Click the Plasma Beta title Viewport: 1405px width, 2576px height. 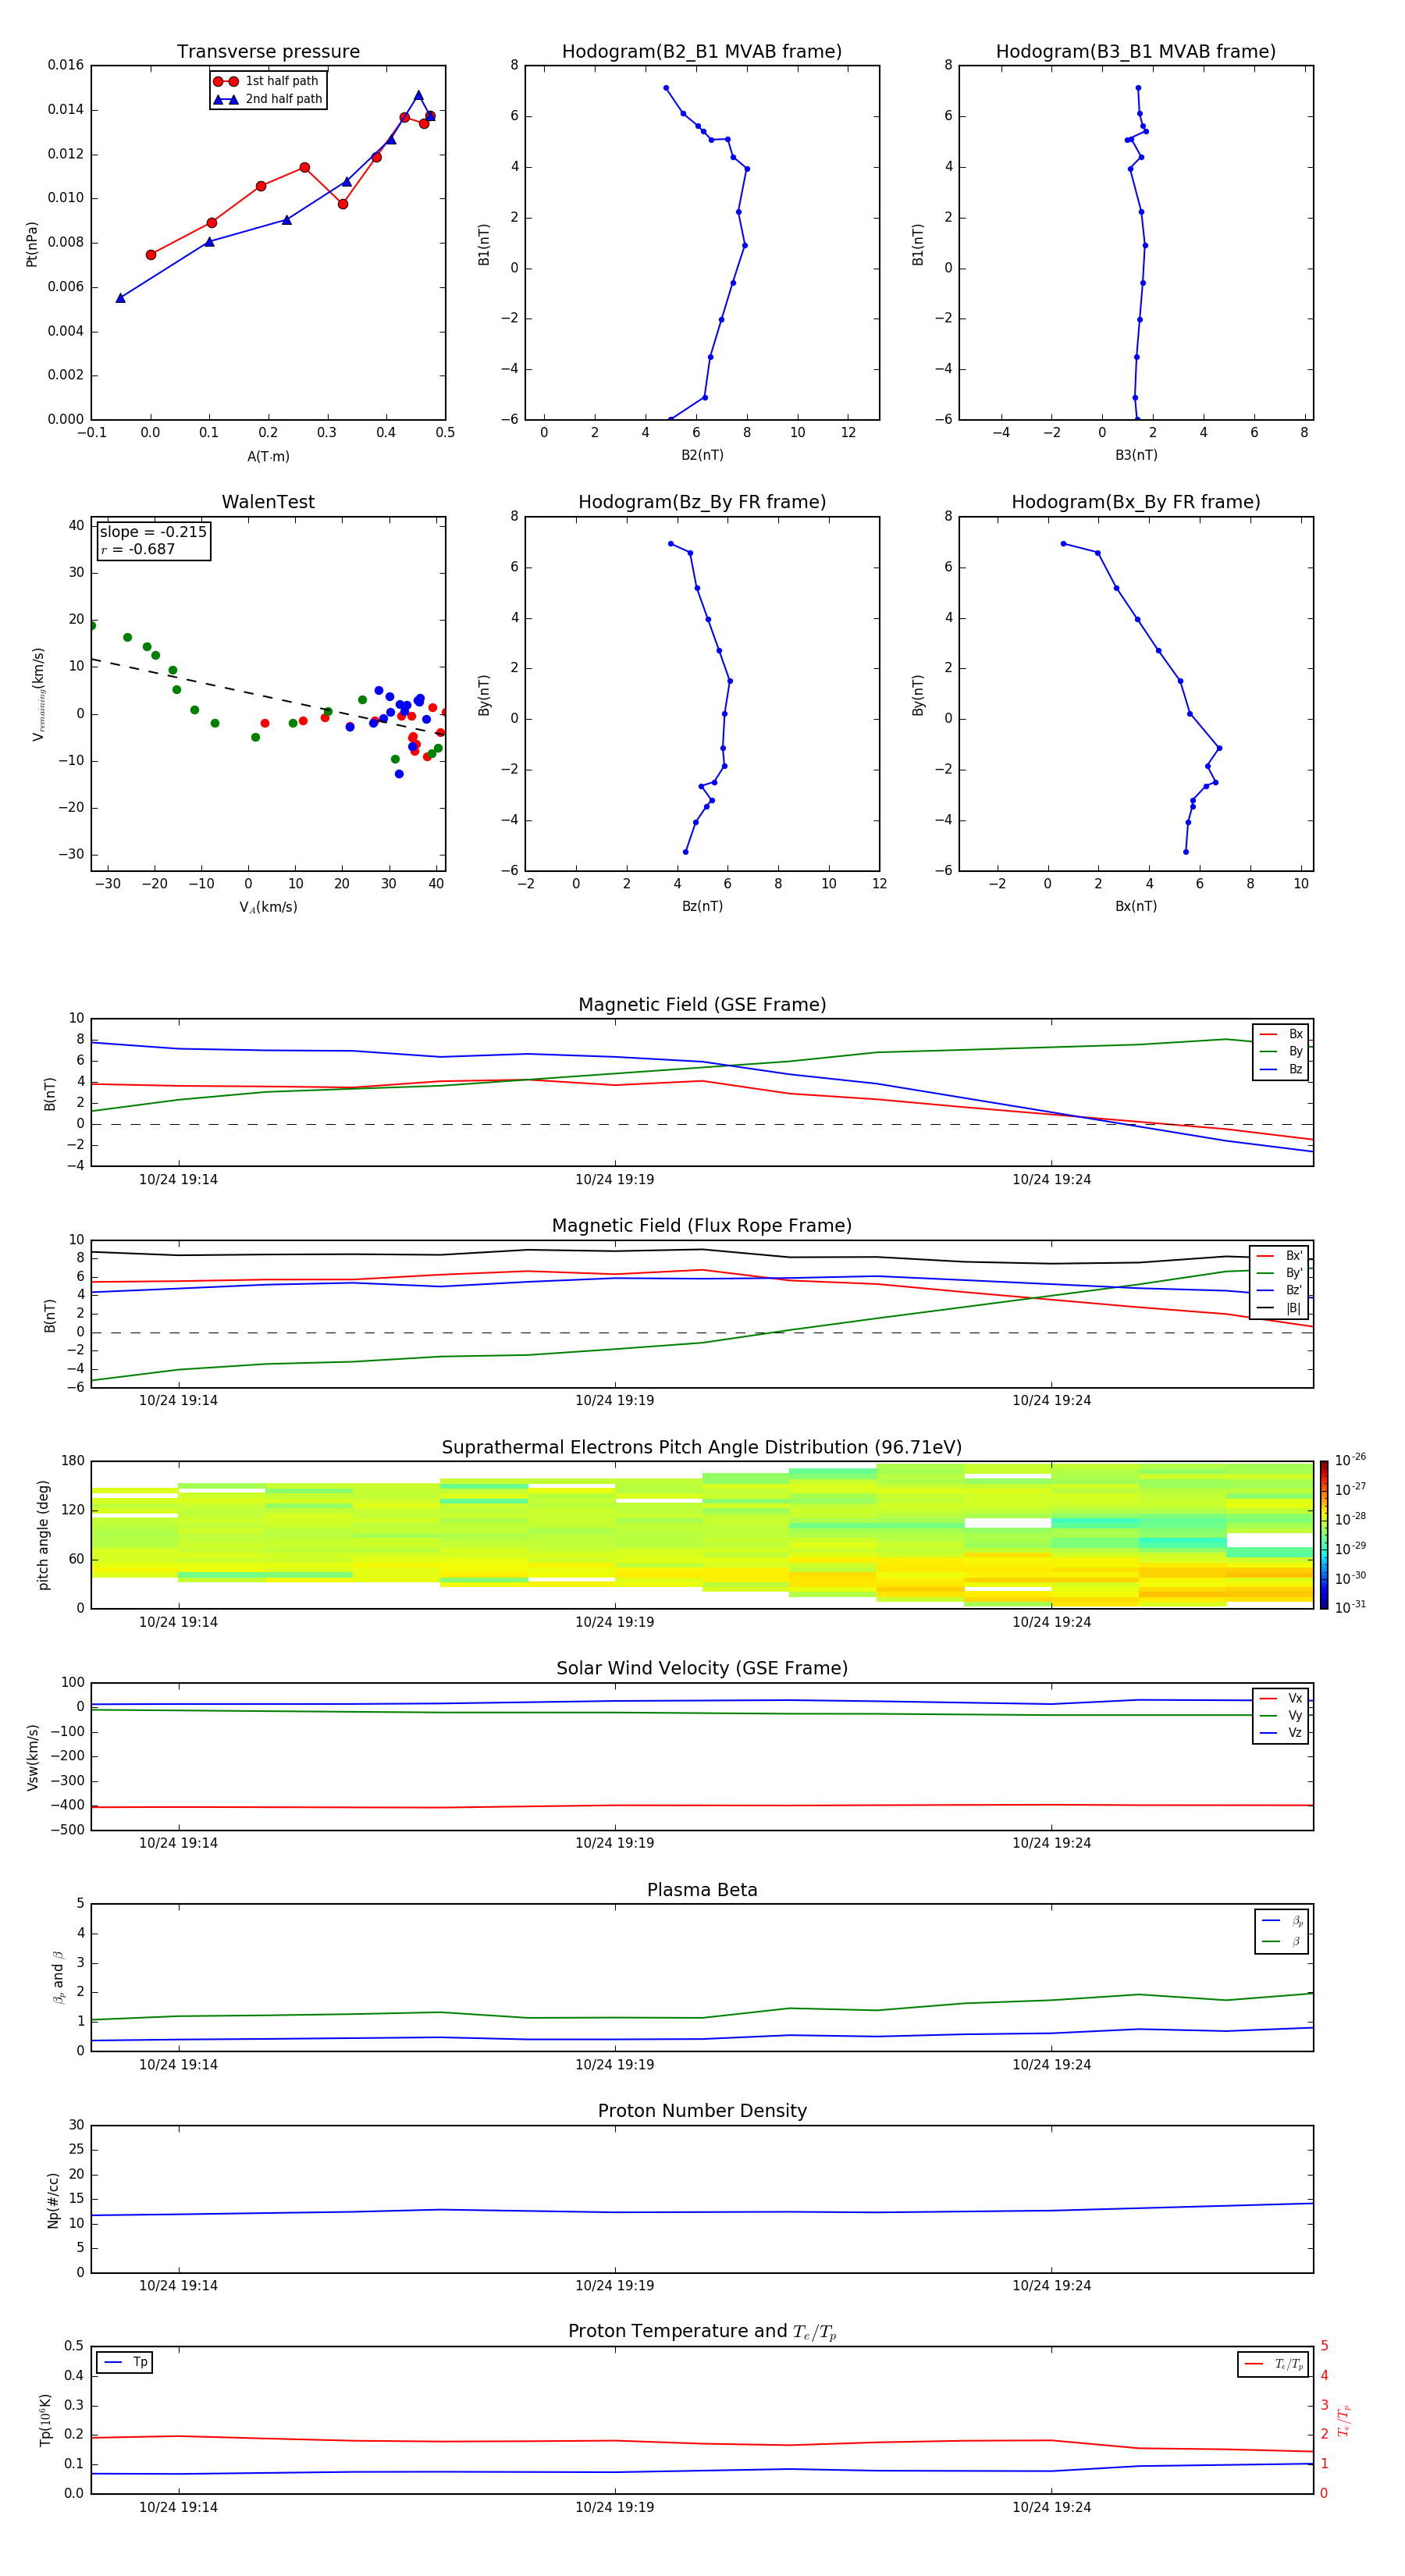point(702,1890)
